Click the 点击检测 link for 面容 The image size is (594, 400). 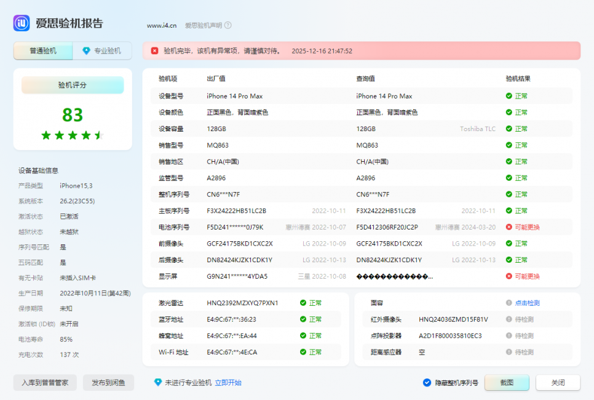pos(527,303)
